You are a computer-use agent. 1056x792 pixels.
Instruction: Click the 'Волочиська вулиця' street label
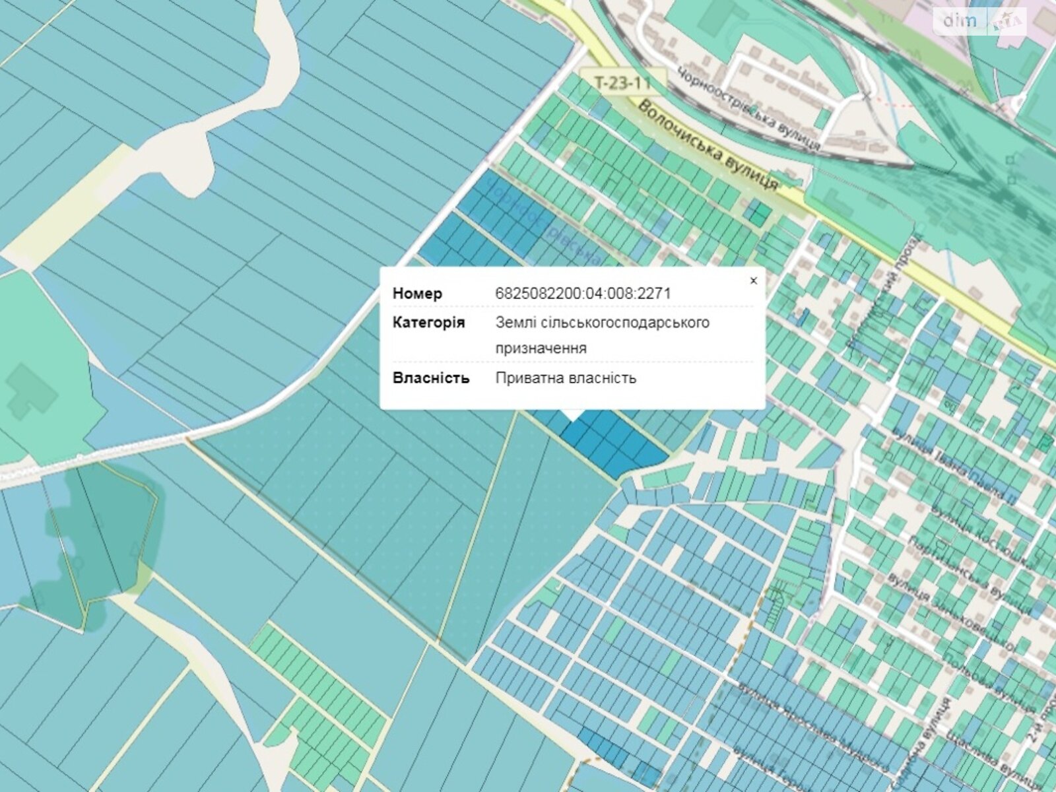709,147
